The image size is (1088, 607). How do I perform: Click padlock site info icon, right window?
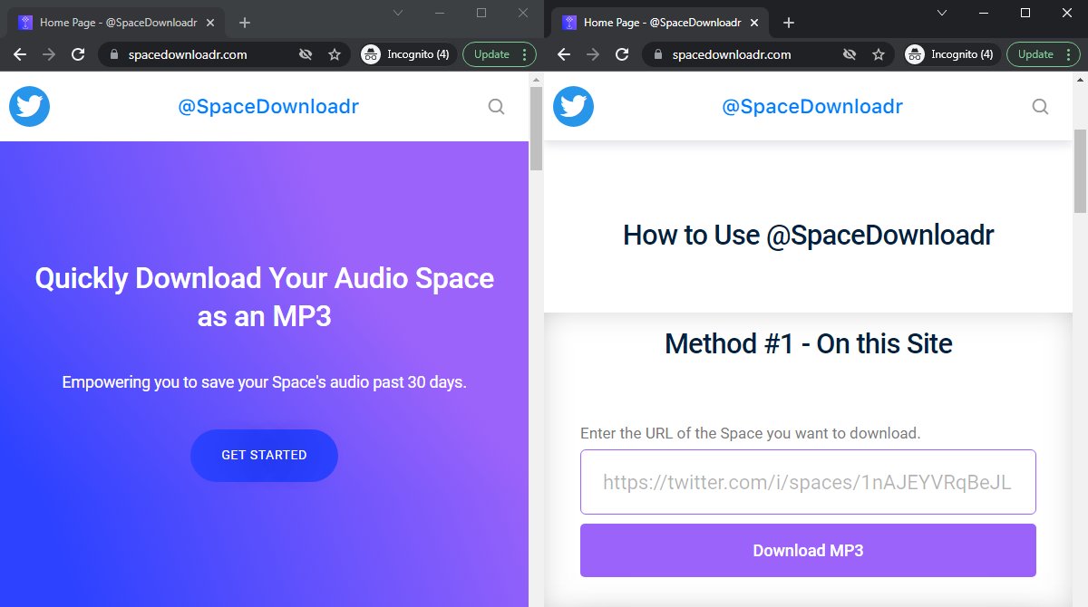coord(657,54)
